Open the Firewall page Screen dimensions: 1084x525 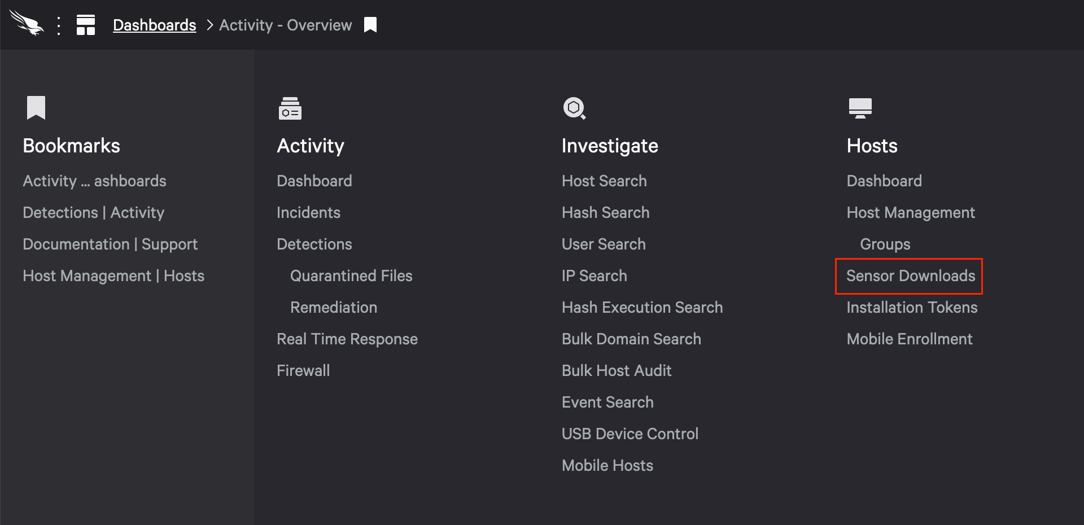tap(303, 371)
